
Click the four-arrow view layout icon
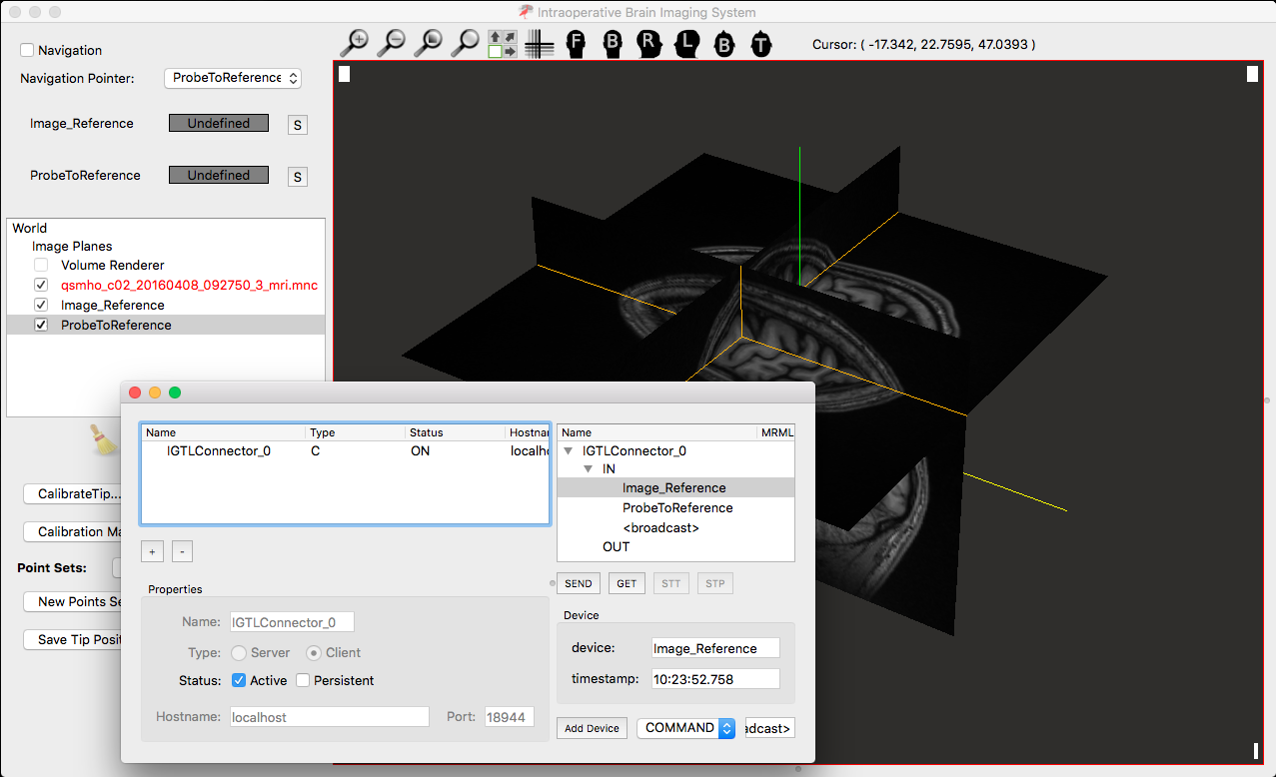pyautogui.click(x=503, y=44)
